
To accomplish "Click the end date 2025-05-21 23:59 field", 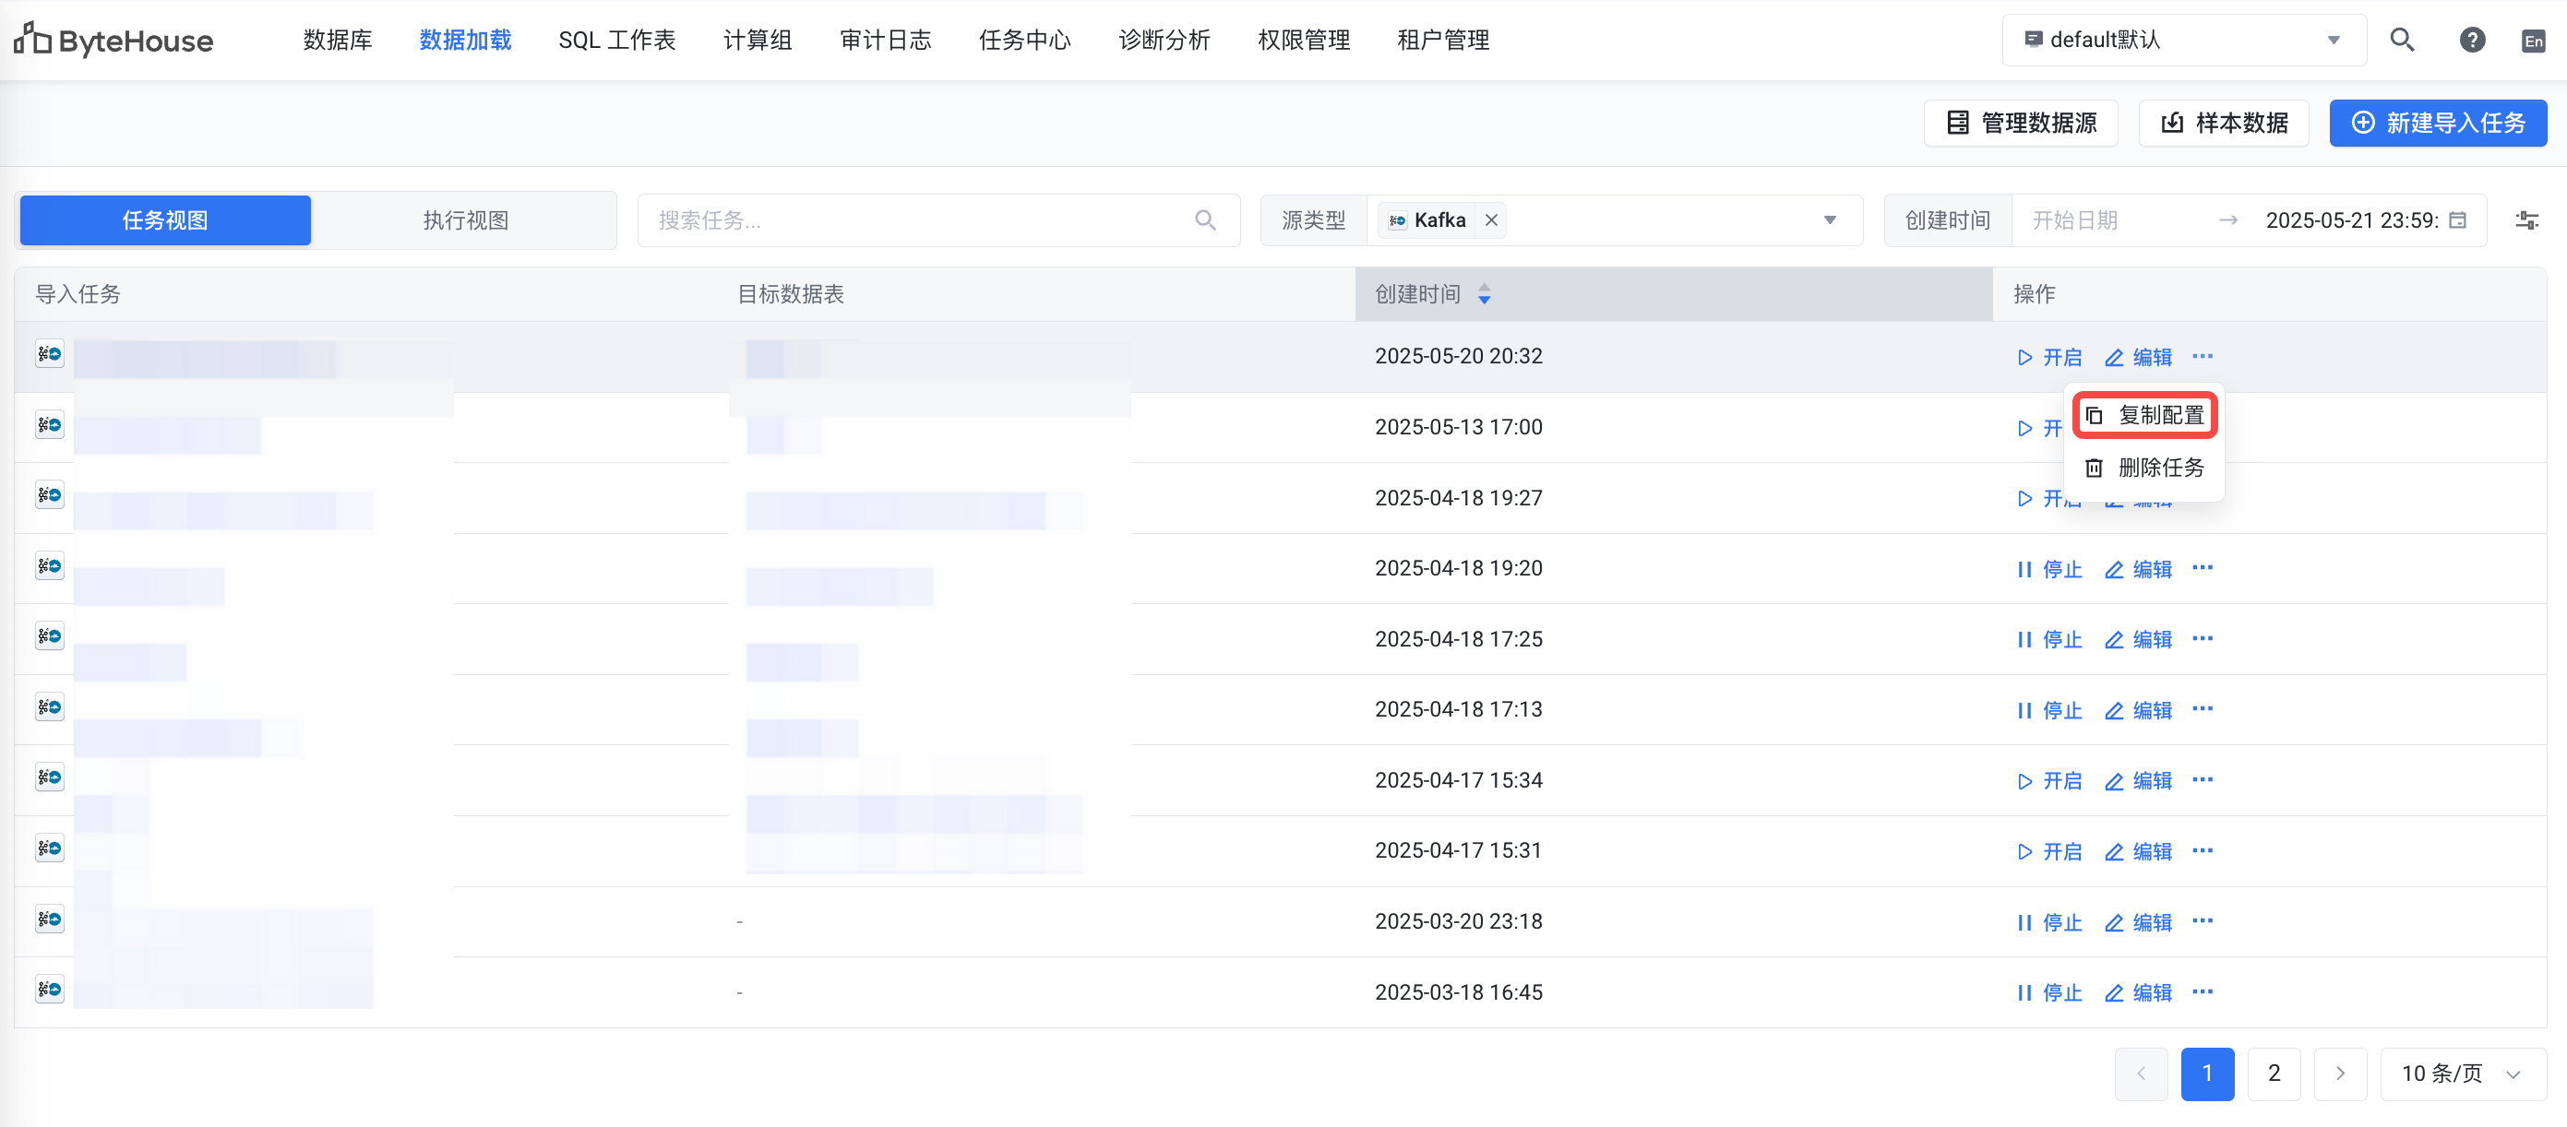I will (x=2352, y=220).
